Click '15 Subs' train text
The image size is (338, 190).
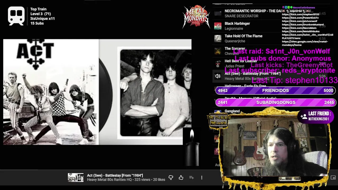37,23
